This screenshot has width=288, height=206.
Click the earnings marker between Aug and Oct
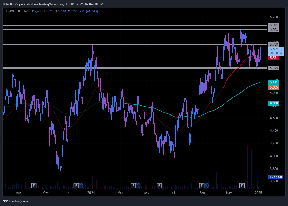34,185
